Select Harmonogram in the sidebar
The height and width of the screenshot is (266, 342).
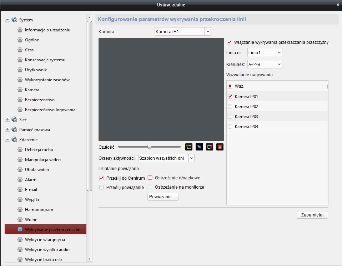[x=39, y=210]
